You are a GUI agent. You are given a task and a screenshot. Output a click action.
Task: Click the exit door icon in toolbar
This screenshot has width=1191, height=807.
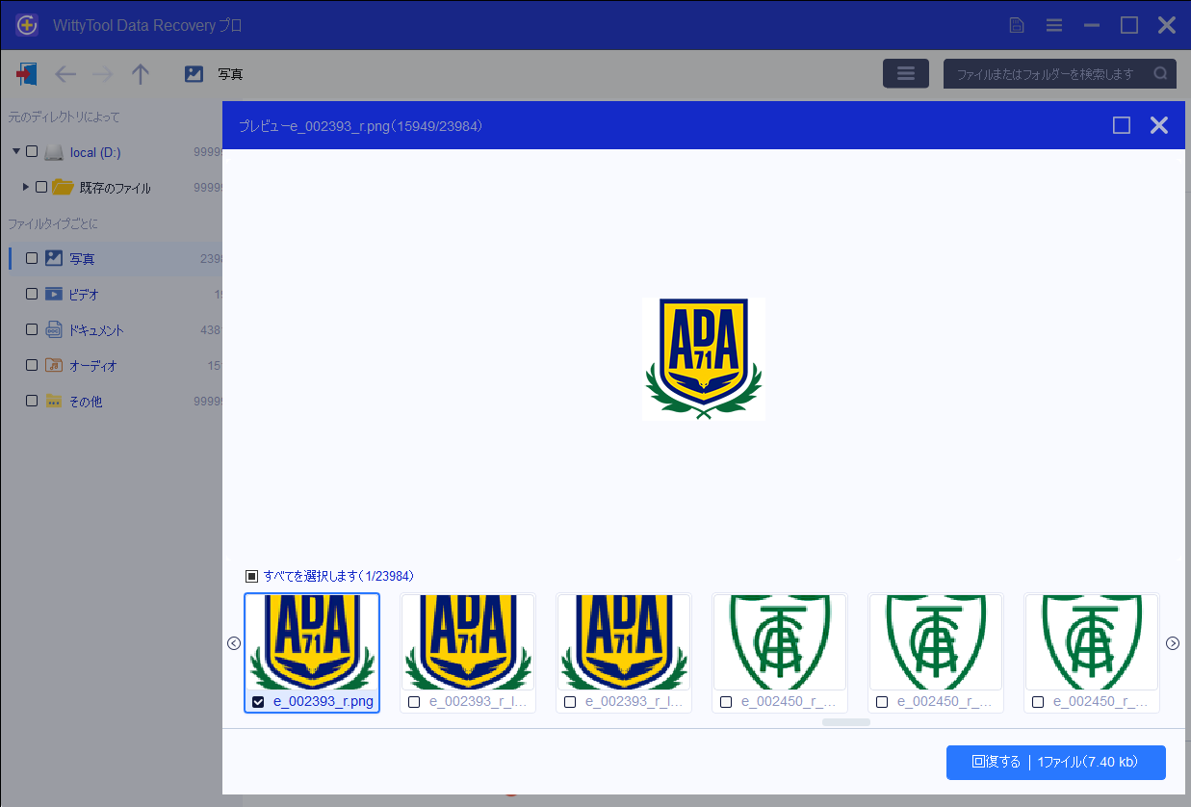(x=27, y=74)
